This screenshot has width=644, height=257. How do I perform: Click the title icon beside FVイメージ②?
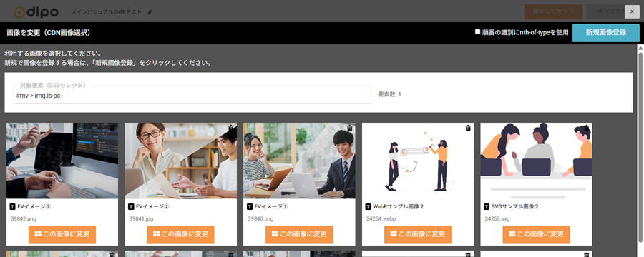coord(131,206)
